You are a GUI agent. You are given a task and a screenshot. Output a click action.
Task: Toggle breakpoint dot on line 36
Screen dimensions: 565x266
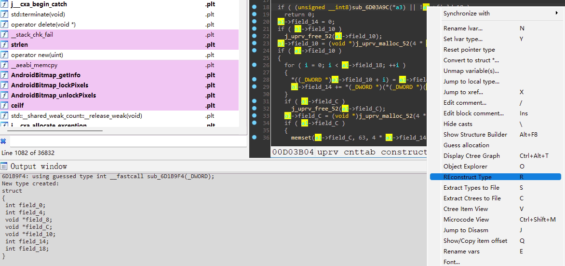coord(254,138)
